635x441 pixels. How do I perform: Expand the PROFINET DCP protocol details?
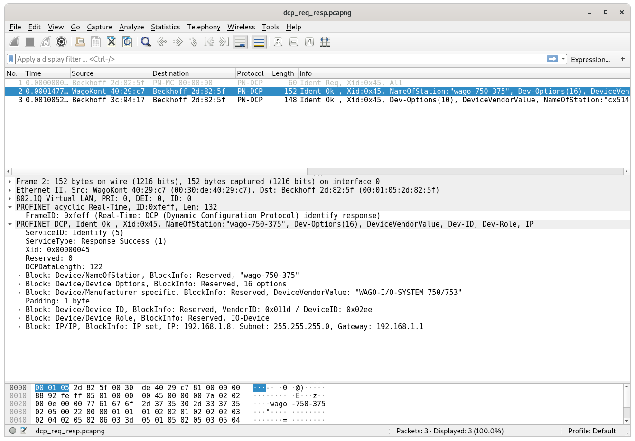point(10,224)
